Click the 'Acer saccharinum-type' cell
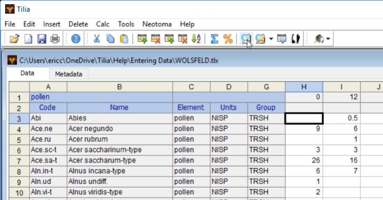The image size is (383, 200). [120, 150]
